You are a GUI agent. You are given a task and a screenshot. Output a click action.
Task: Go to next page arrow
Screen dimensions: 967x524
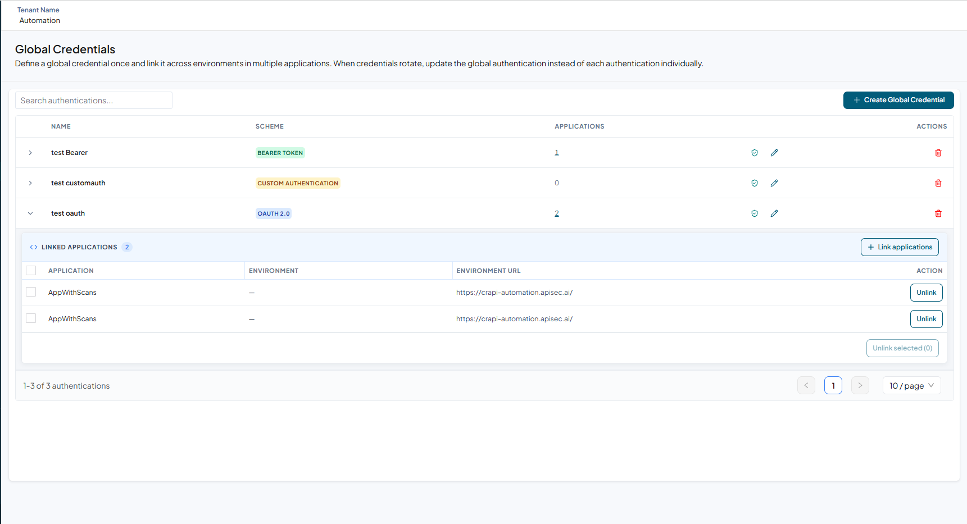point(860,385)
